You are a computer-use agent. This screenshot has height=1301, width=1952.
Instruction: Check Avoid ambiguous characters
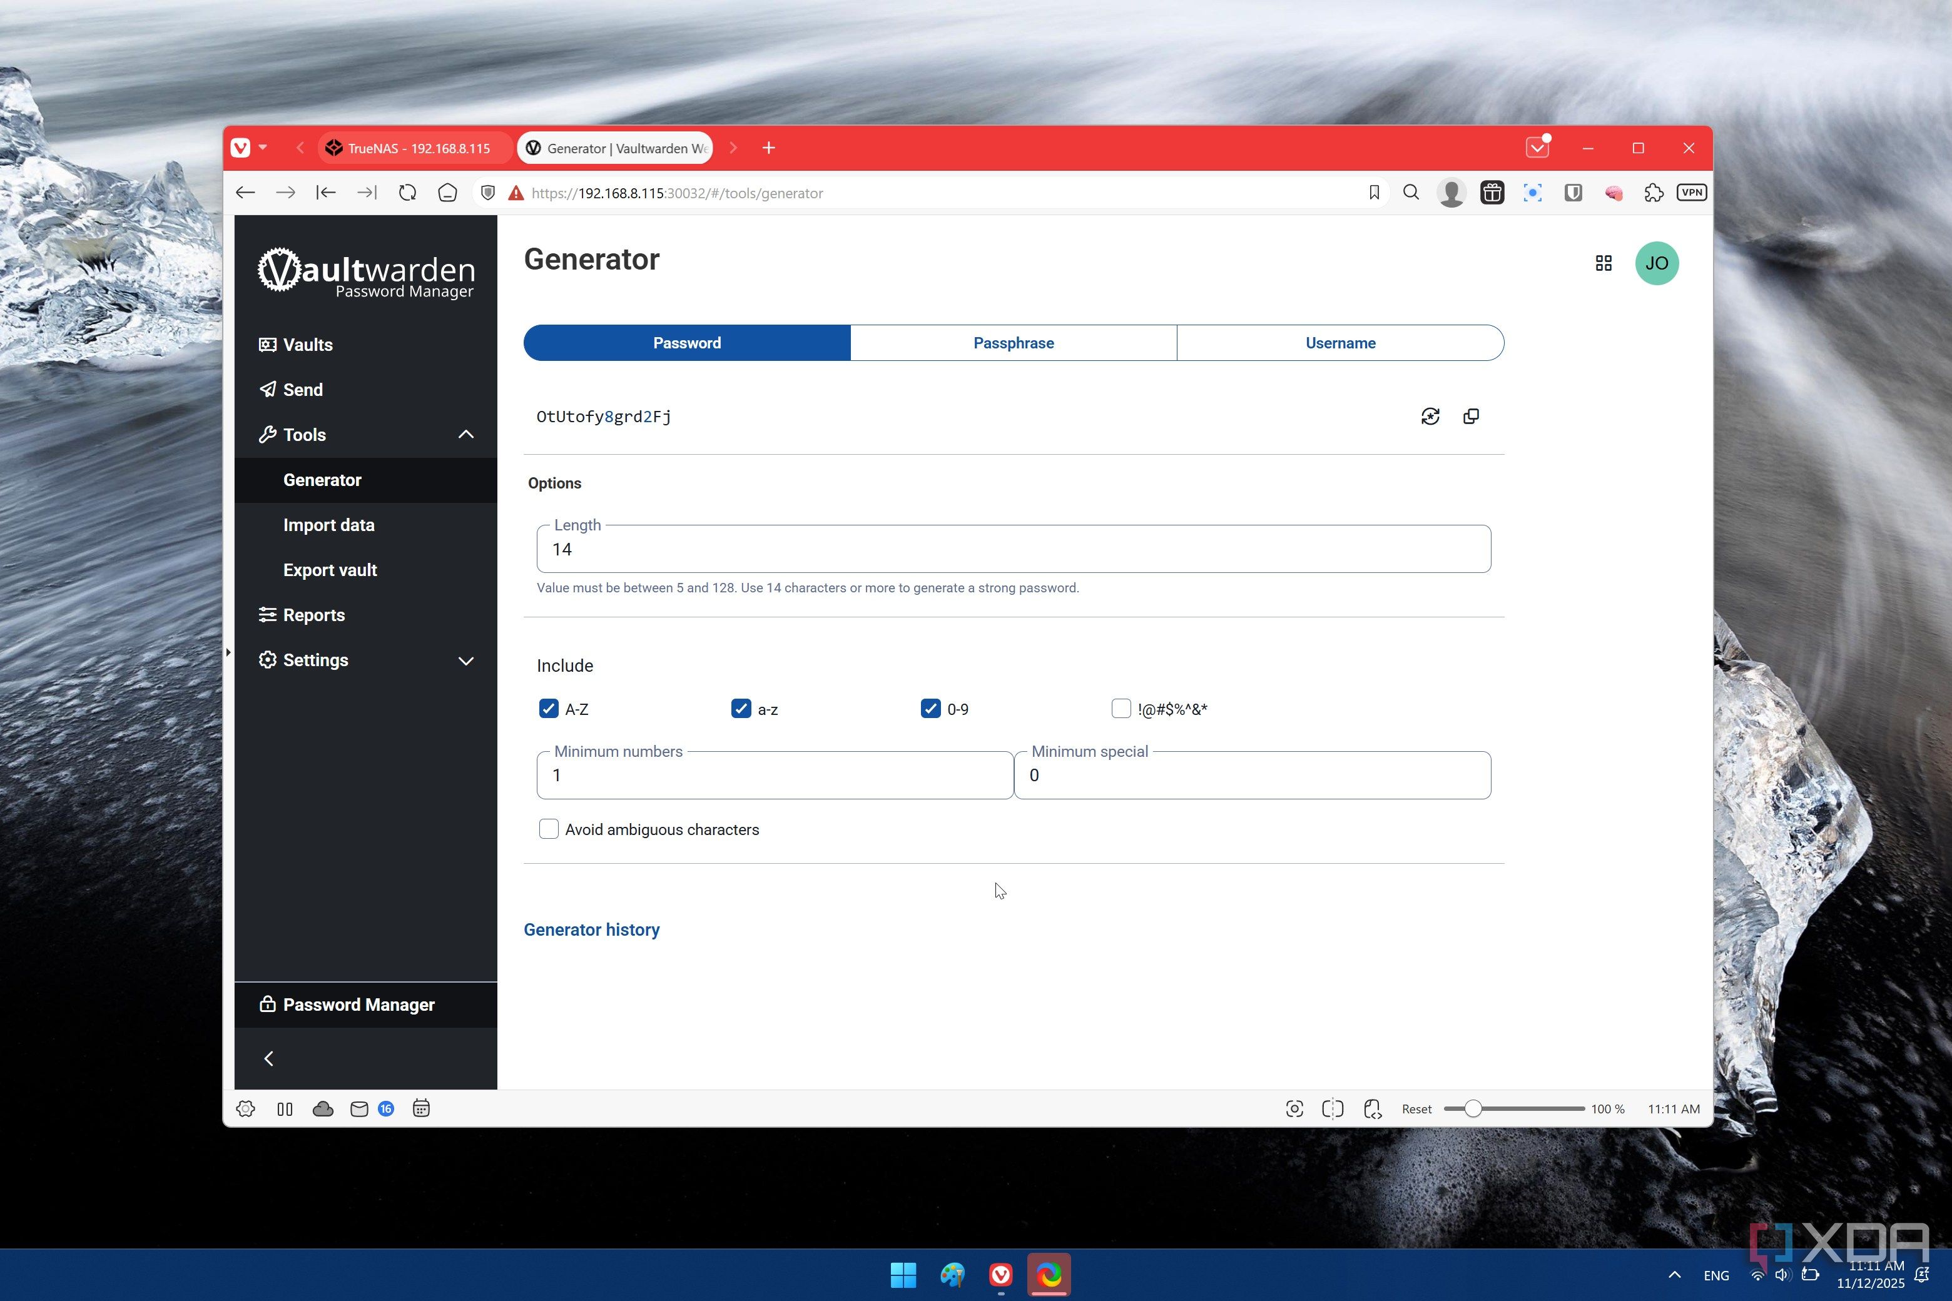click(x=549, y=829)
